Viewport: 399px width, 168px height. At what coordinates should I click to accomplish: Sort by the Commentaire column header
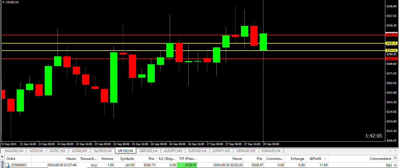[x=361, y=159]
